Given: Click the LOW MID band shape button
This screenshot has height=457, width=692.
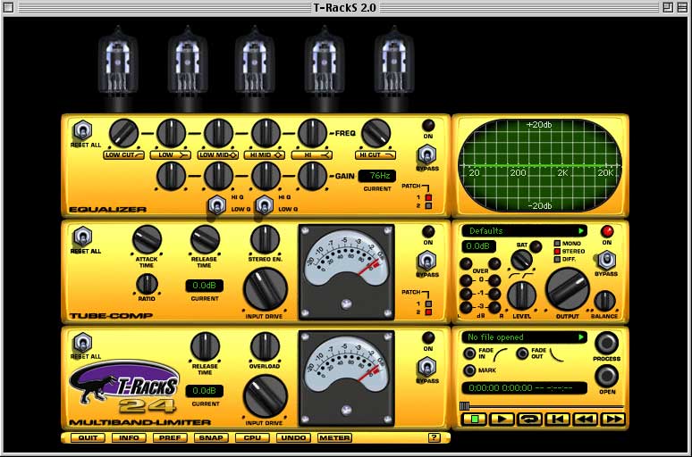Looking at the screenshot, I should coord(218,155).
